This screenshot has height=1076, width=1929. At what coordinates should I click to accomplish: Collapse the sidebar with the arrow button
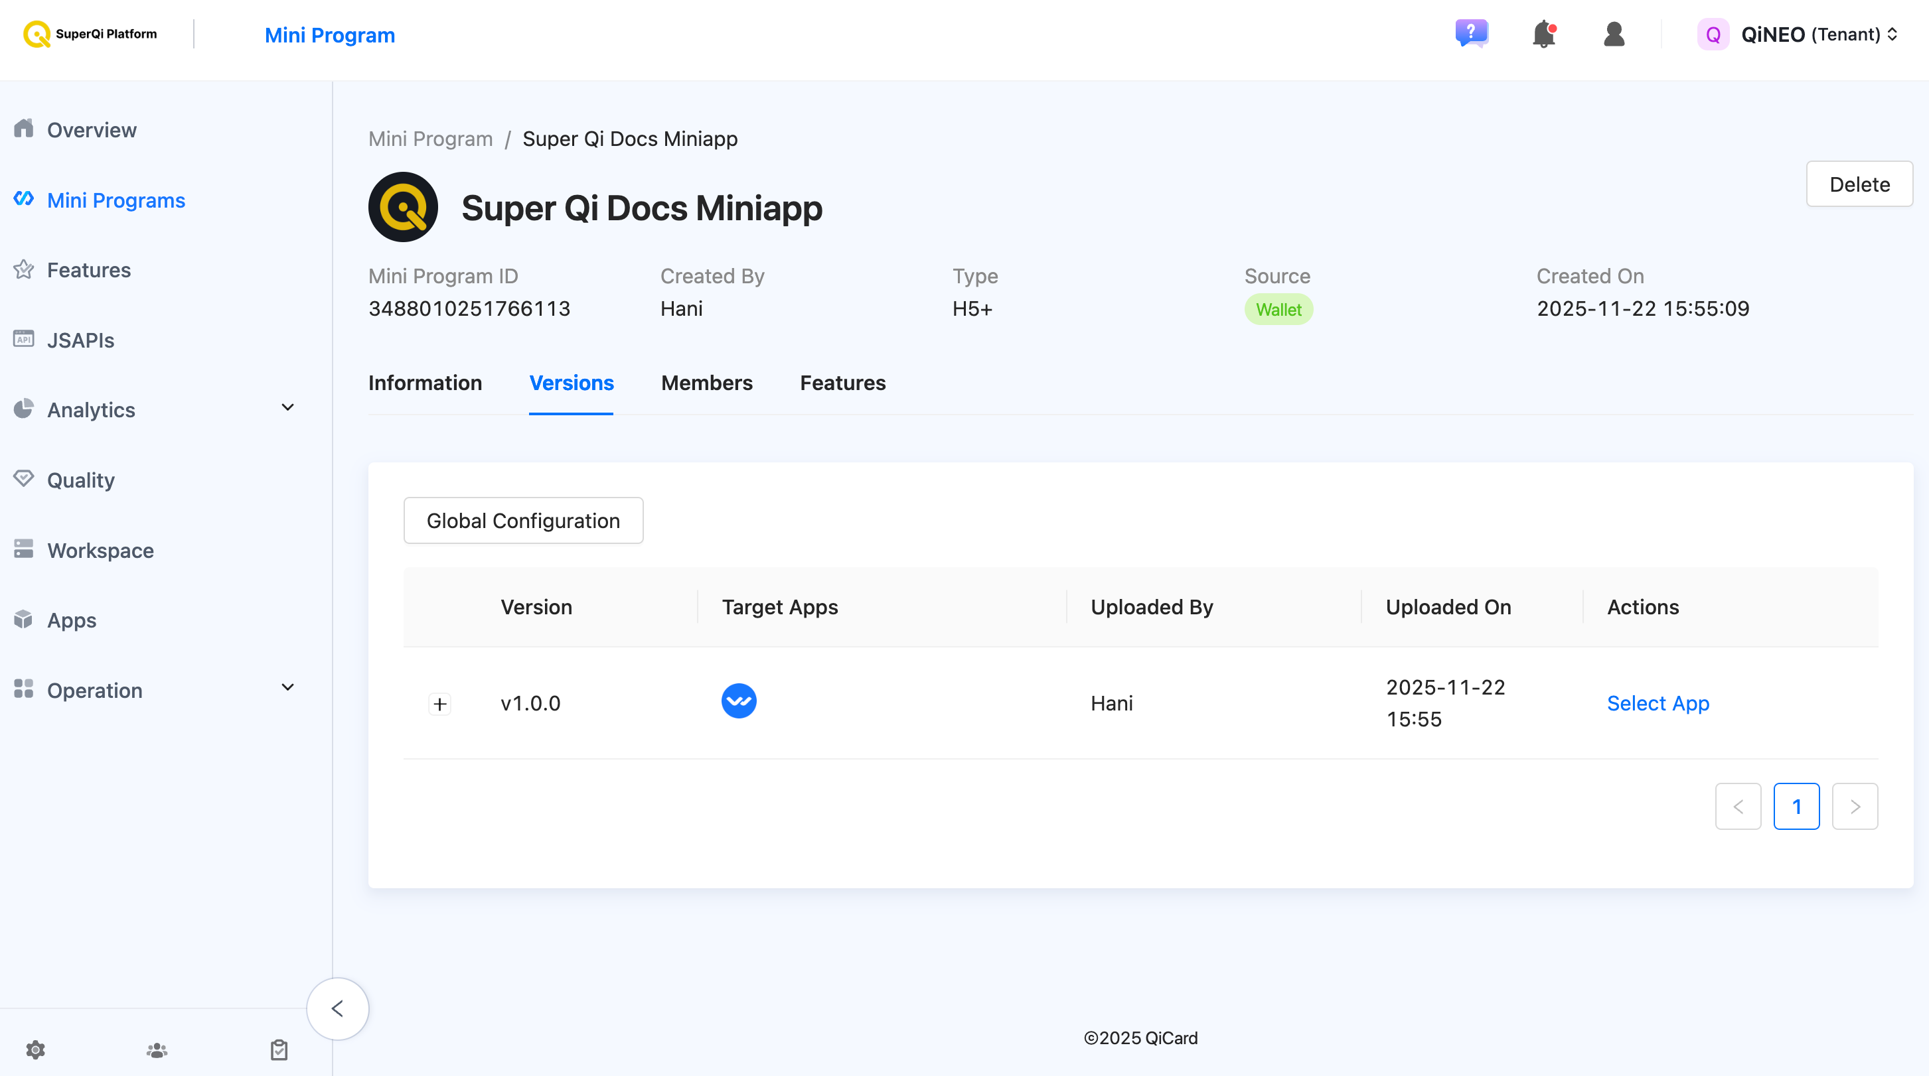[x=338, y=1008]
